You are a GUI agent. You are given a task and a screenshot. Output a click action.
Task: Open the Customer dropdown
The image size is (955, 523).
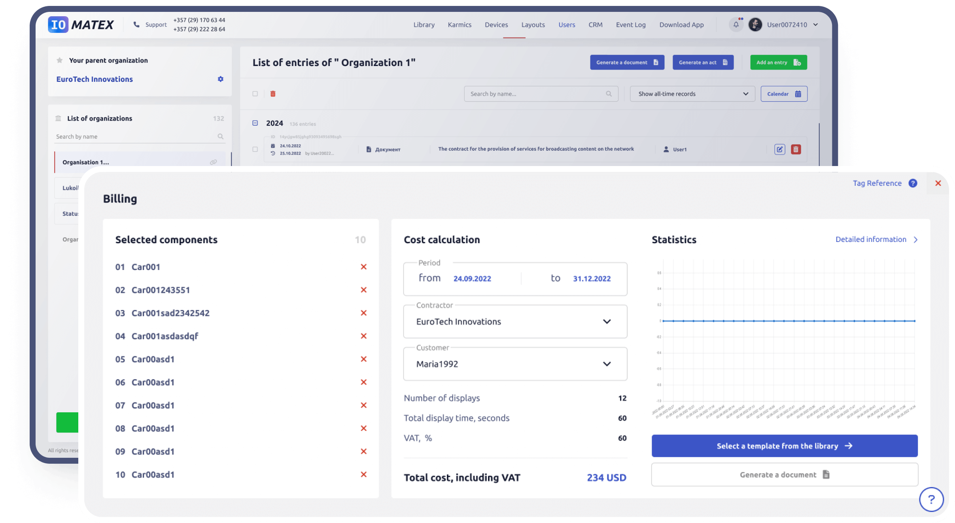(x=515, y=364)
